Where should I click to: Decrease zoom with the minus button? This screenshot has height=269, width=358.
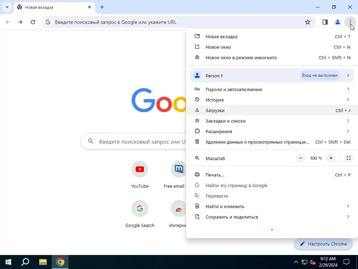(301, 158)
